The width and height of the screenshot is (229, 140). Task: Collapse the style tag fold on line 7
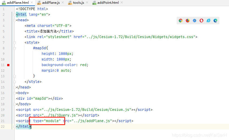point(14,43)
